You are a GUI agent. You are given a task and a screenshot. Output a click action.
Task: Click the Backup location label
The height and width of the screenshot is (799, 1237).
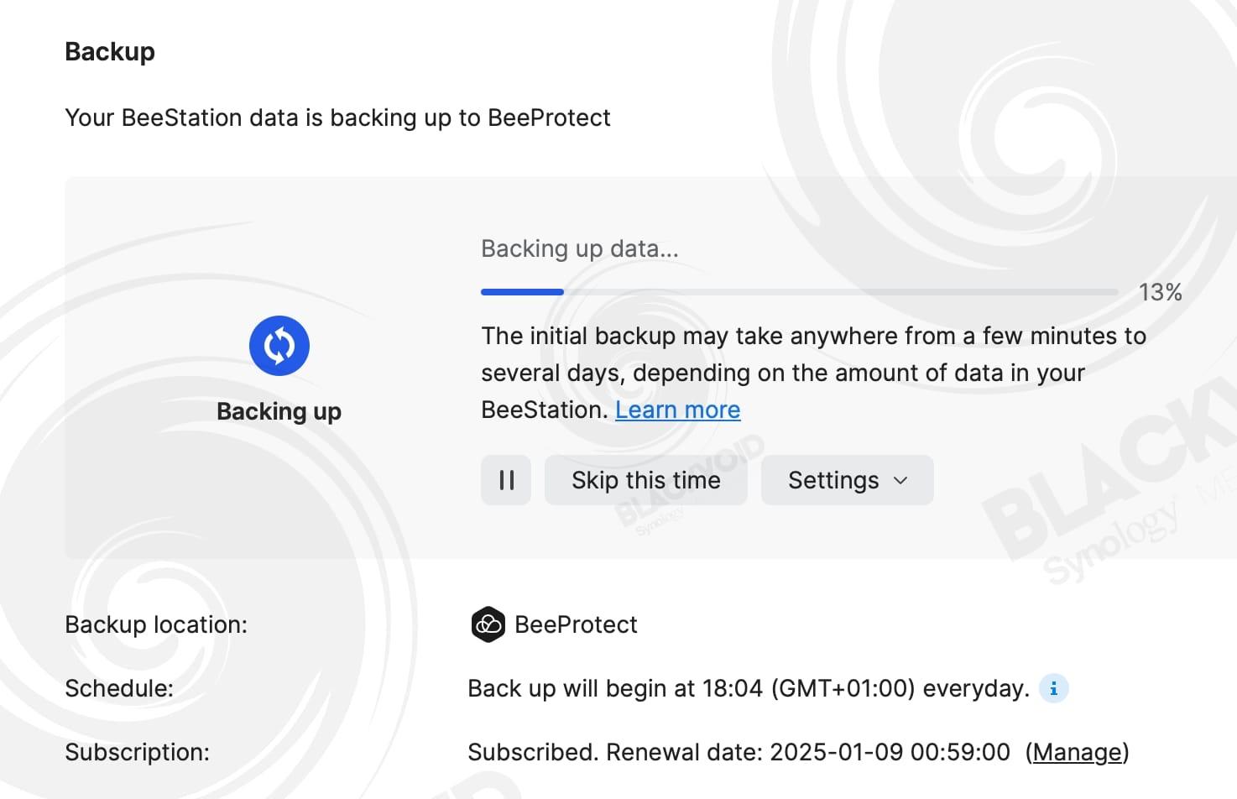(x=156, y=624)
